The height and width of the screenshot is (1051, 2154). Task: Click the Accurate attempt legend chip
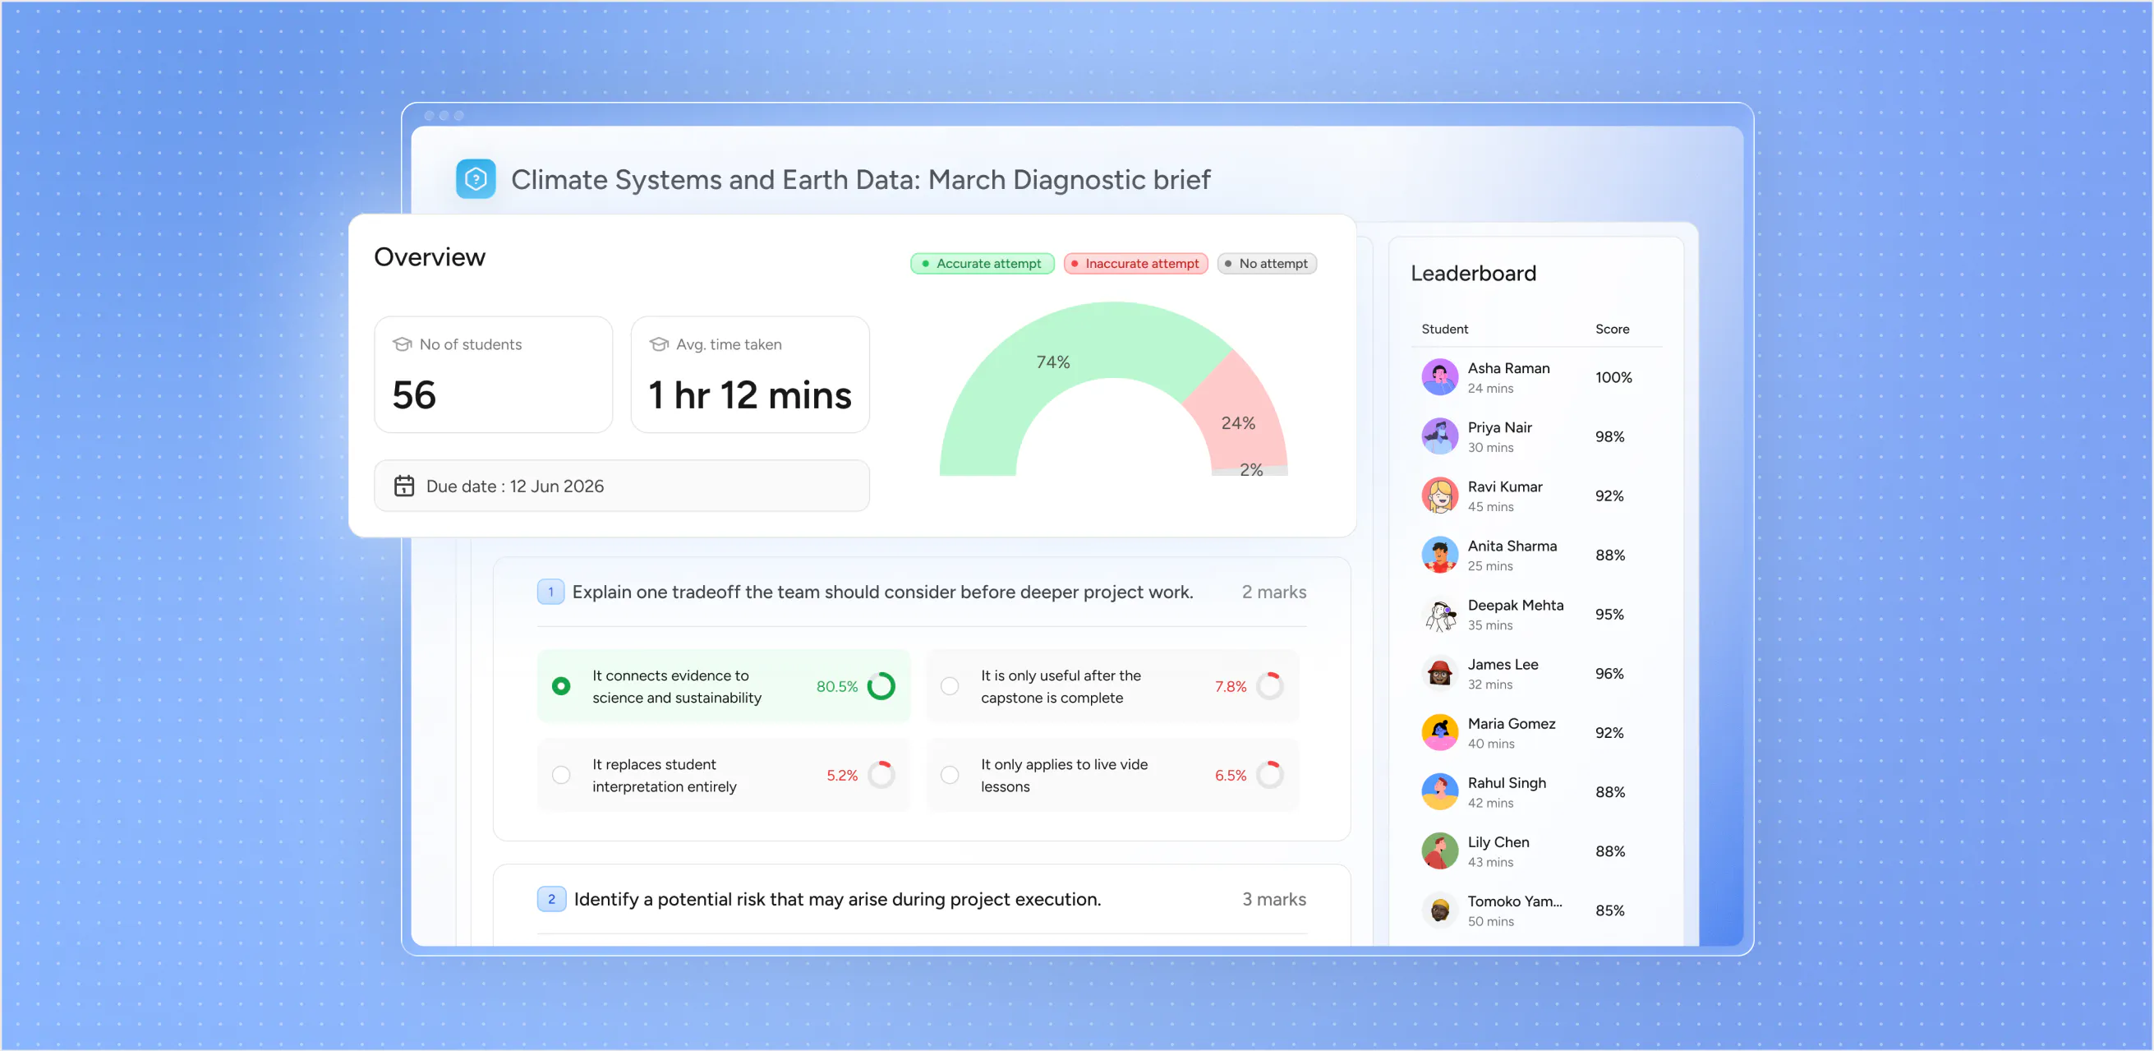point(982,264)
